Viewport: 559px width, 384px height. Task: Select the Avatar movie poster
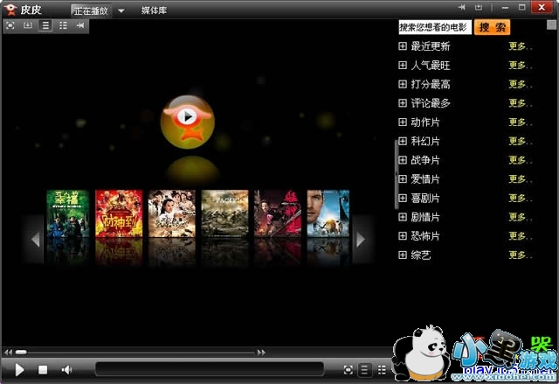[x=328, y=213]
